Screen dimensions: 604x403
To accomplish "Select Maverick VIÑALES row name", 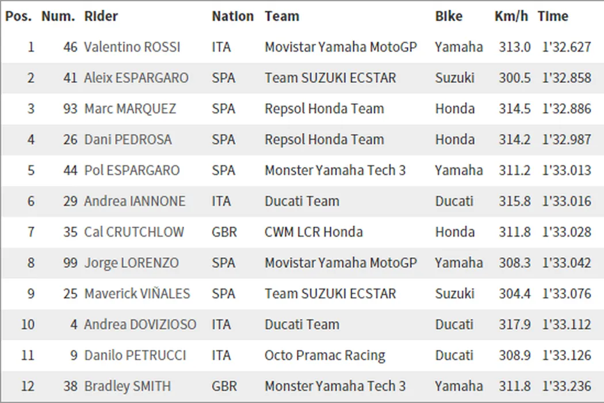I will coord(137,294).
